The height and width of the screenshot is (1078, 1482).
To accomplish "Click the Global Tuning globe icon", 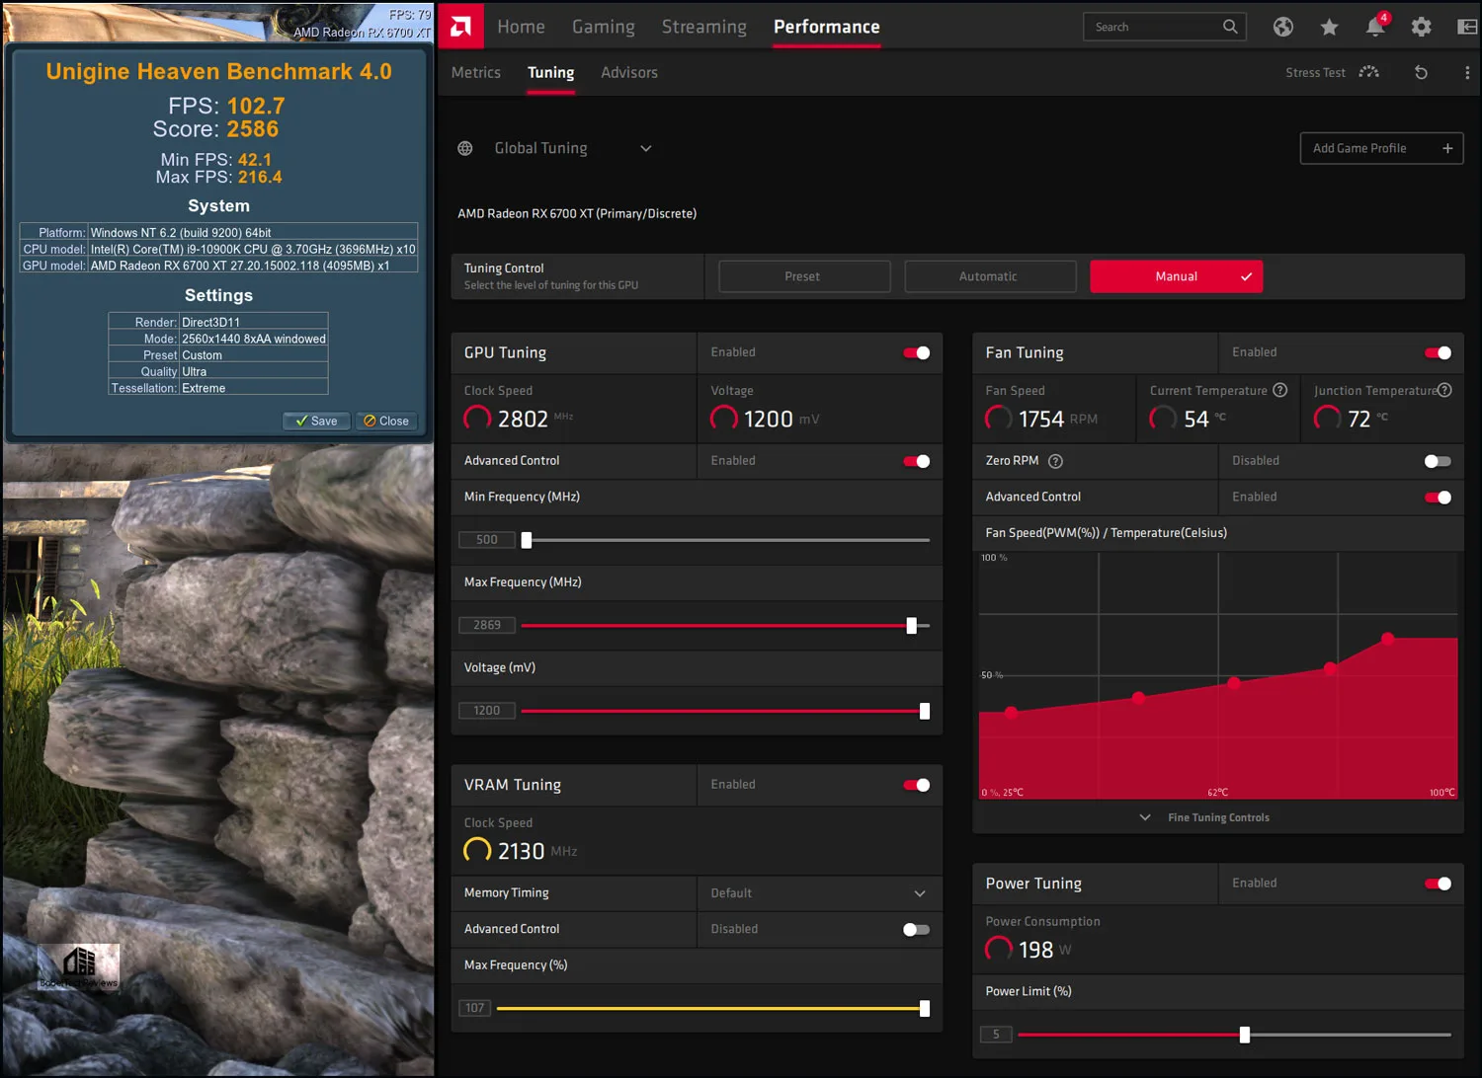I will tap(465, 148).
